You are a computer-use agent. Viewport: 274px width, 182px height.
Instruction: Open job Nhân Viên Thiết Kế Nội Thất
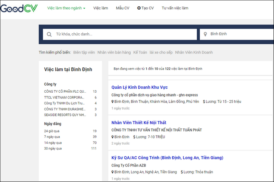139,123
